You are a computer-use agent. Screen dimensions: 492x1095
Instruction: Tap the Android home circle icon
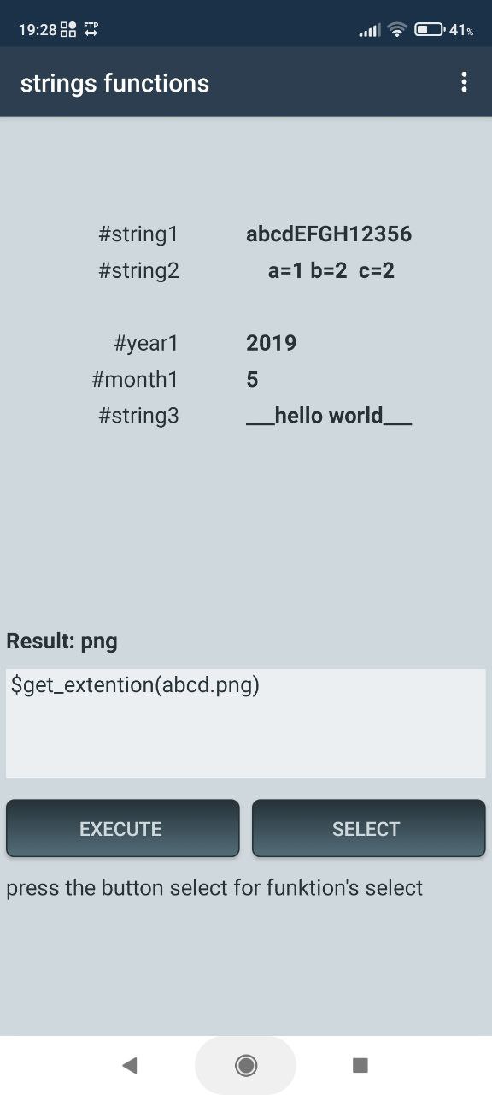pos(246,1065)
